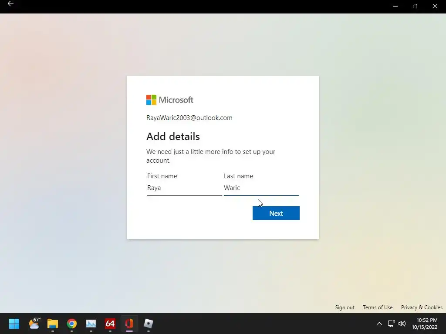Launch Google Chrome from the taskbar
The image size is (446, 334).
coord(72,324)
